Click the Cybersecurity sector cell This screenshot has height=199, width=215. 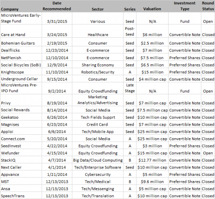pos(98,175)
